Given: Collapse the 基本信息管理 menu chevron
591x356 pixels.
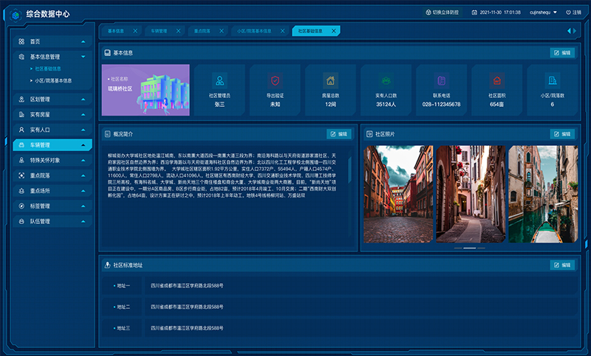Looking at the screenshot, I should pyautogui.click(x=83, y=57).
